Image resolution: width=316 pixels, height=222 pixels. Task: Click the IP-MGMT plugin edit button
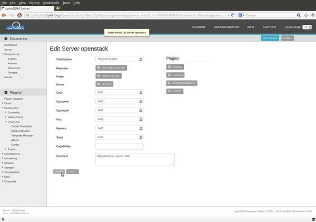click(x=175, y=67)
